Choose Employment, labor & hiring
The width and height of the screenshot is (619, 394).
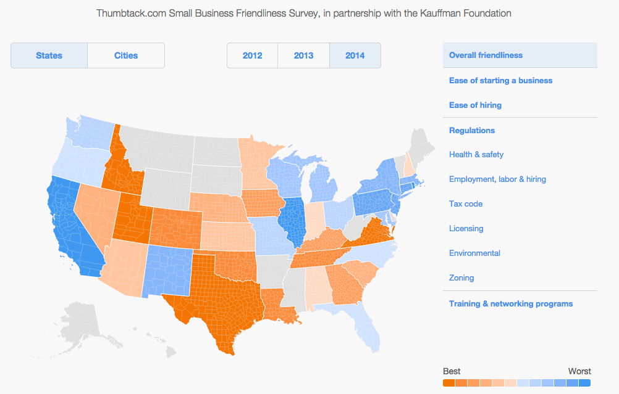[497, 179]
